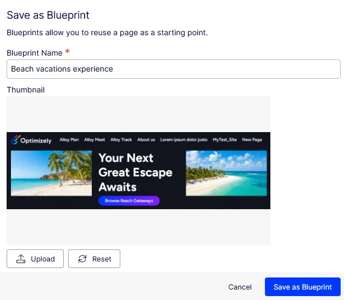Click the Save as Blueprint dialog title

[48, 15]
